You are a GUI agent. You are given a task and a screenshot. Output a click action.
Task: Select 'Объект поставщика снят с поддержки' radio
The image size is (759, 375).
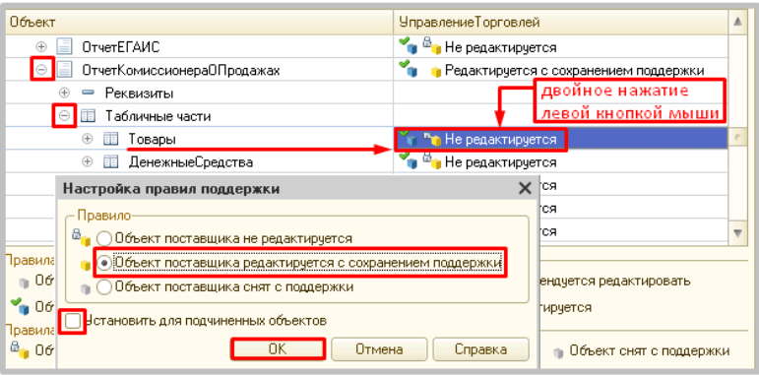[x=103, y=287]
